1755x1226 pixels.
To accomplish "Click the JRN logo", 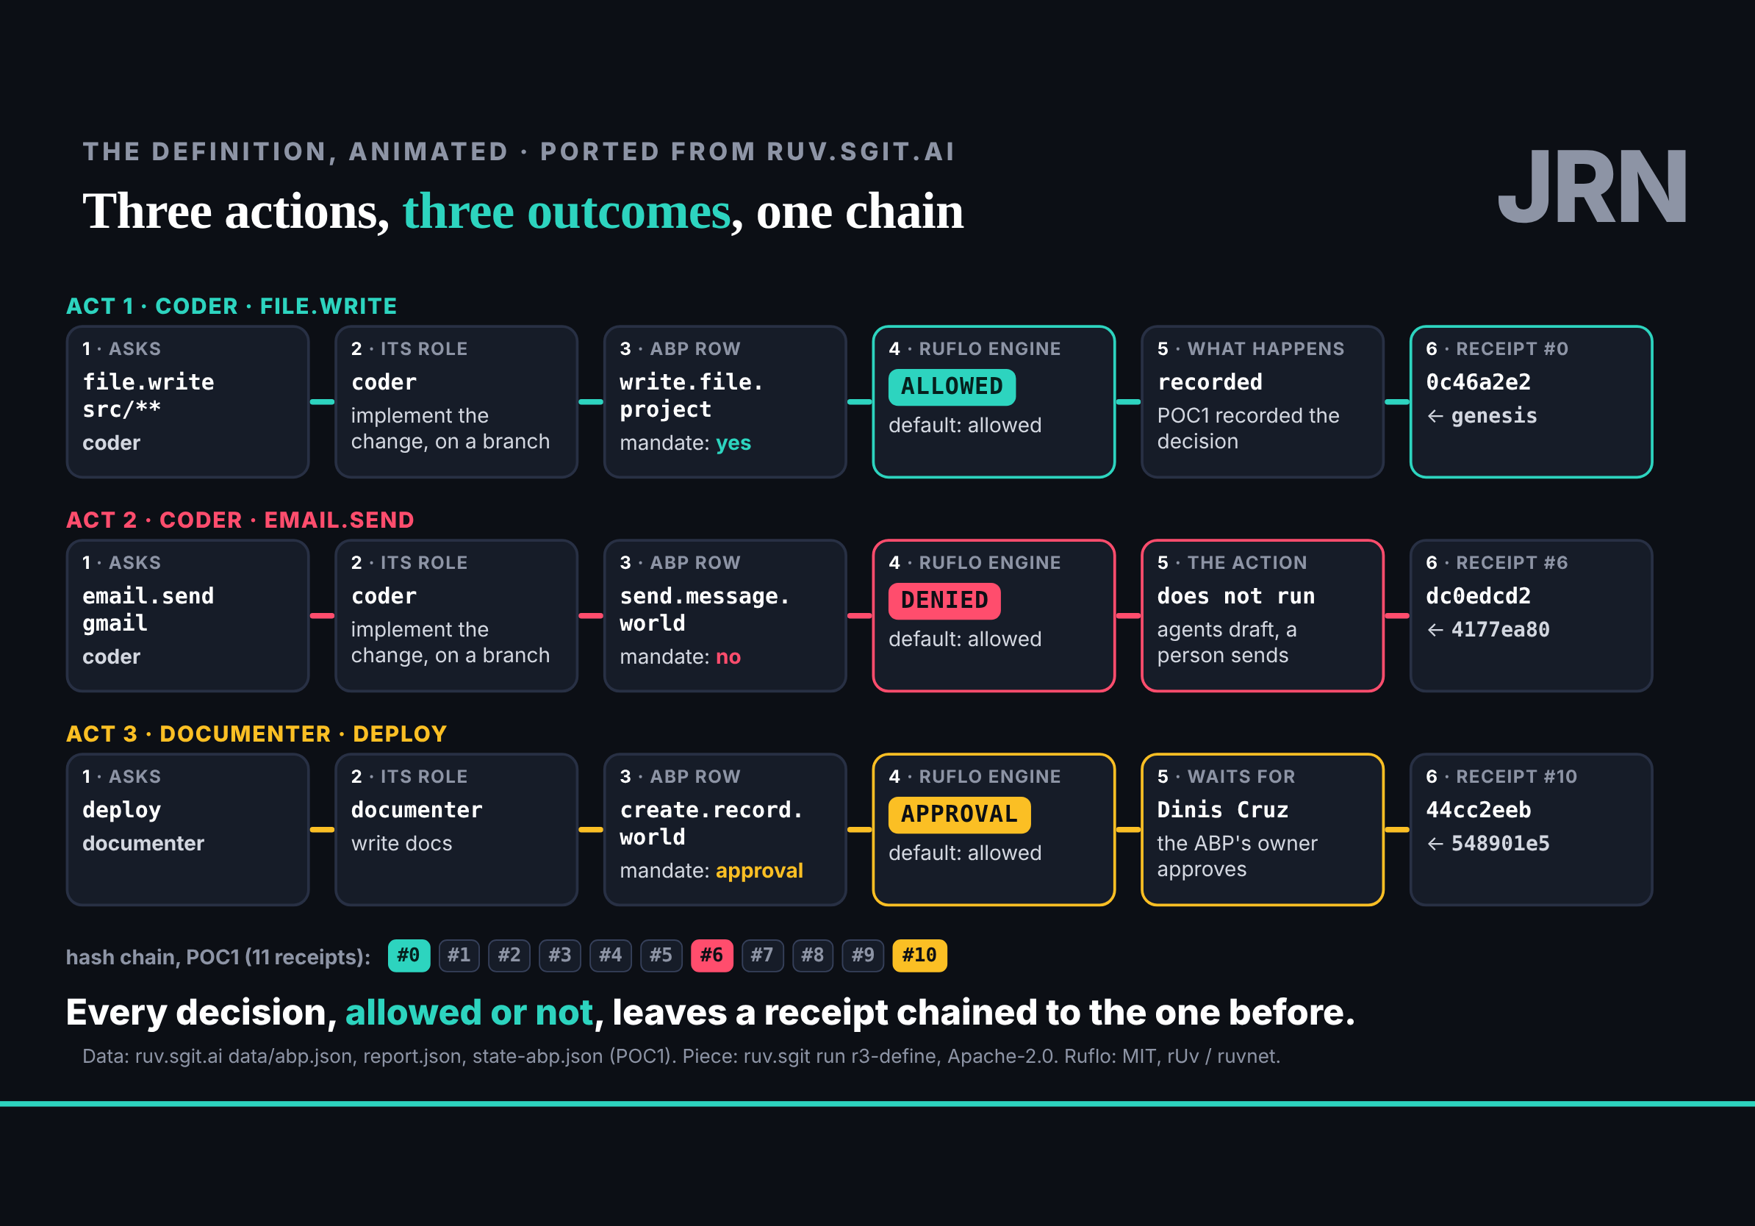I will tap(1591, 187).
